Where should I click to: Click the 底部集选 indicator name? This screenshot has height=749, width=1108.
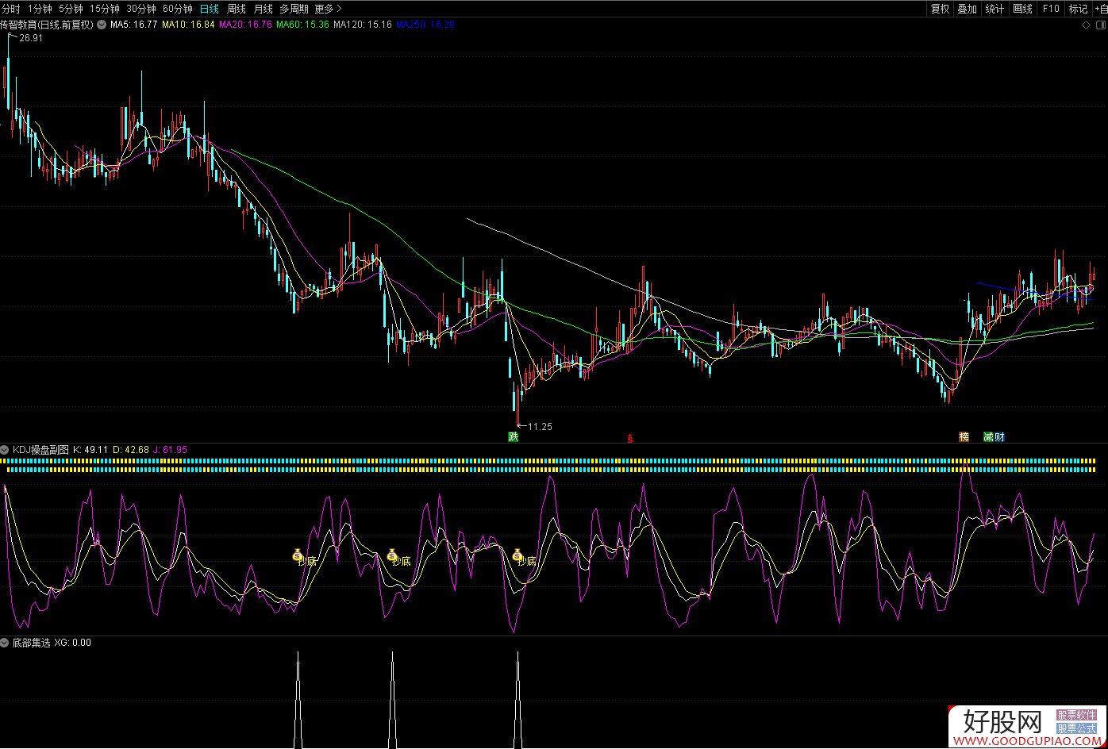(31, 643)
